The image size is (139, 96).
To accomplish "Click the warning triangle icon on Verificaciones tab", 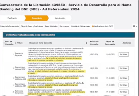I will [93, 26].
